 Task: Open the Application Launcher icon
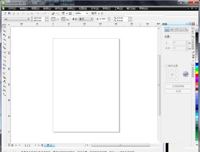tap(63, 14)
